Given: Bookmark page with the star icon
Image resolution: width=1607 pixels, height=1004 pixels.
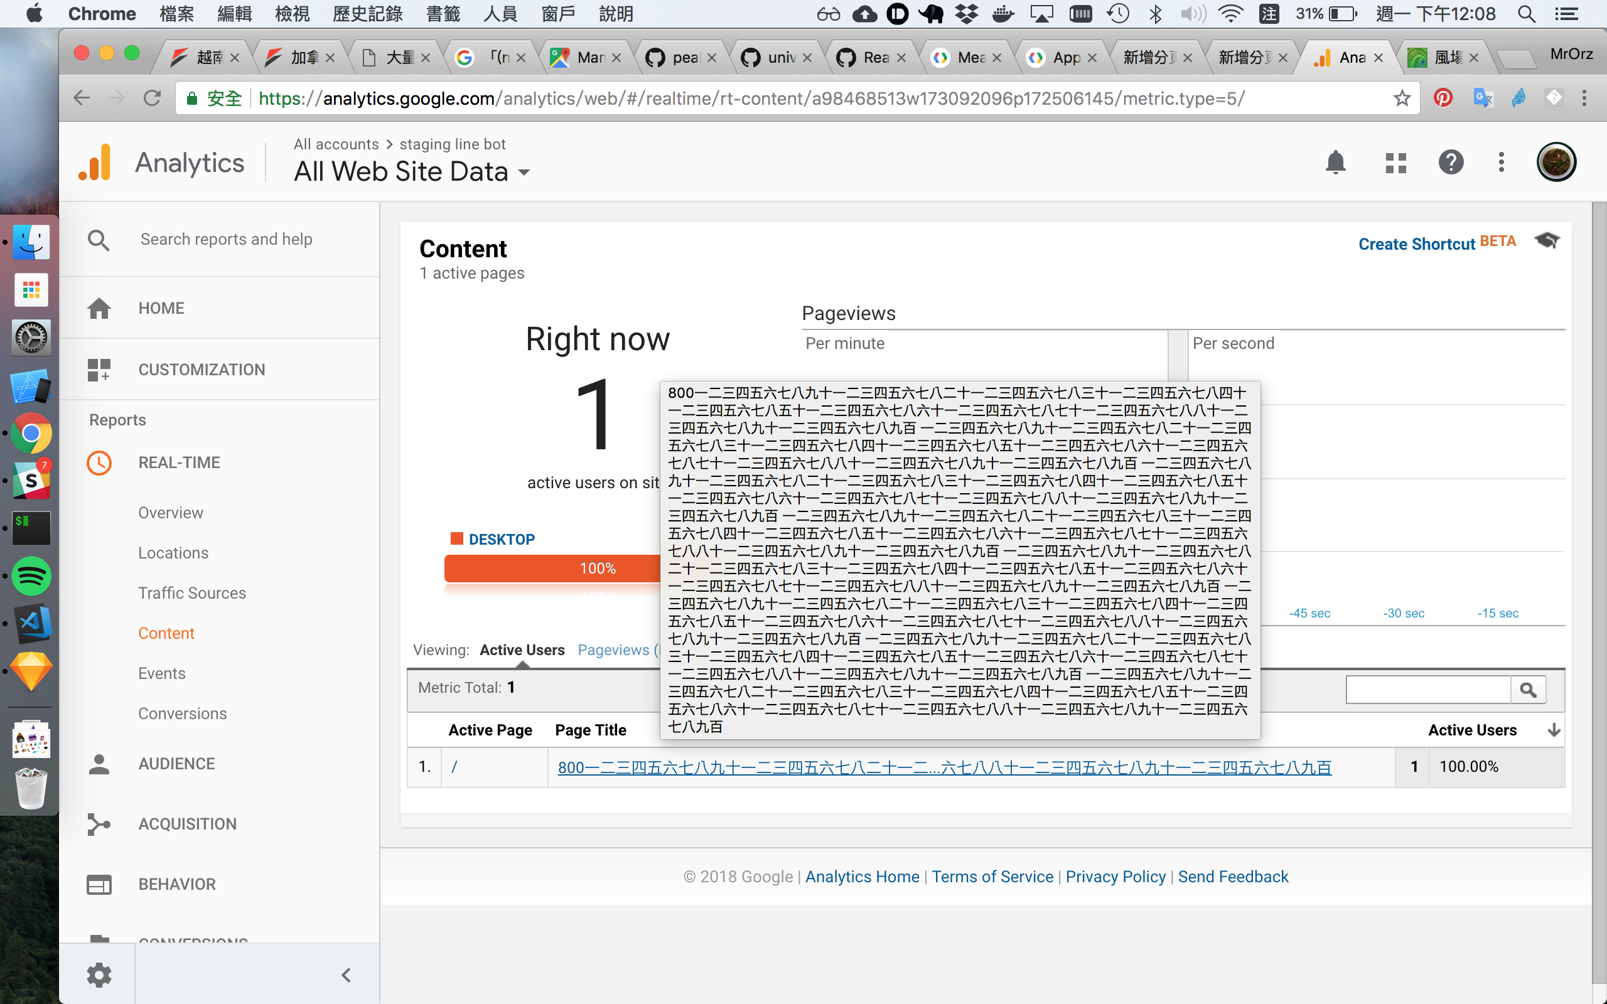Looking at the screenshot, I should [1402, 99].
